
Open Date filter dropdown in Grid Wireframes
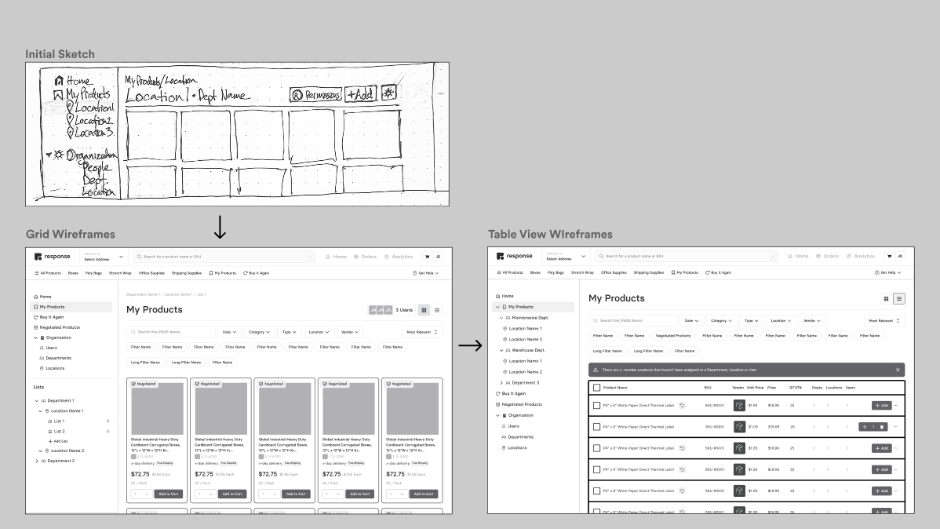230,332
